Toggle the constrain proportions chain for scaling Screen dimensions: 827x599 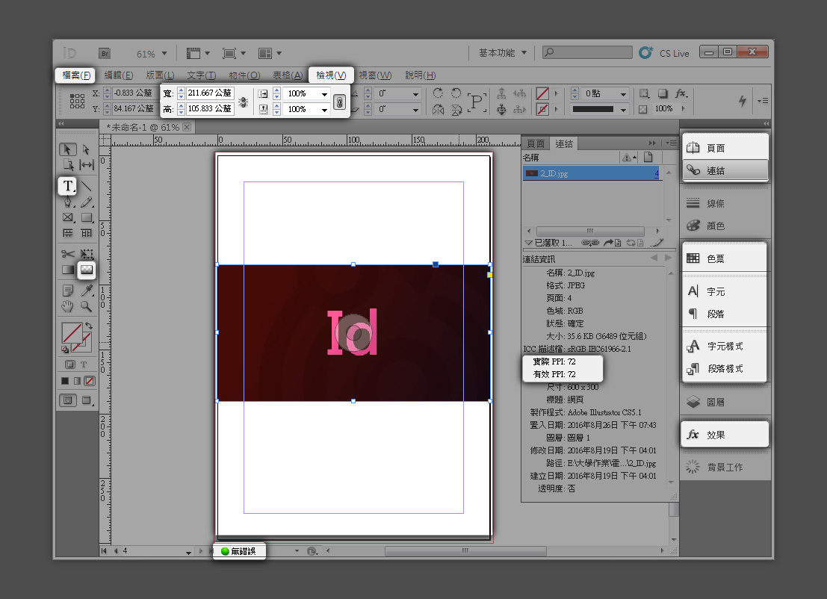(339, 102)
